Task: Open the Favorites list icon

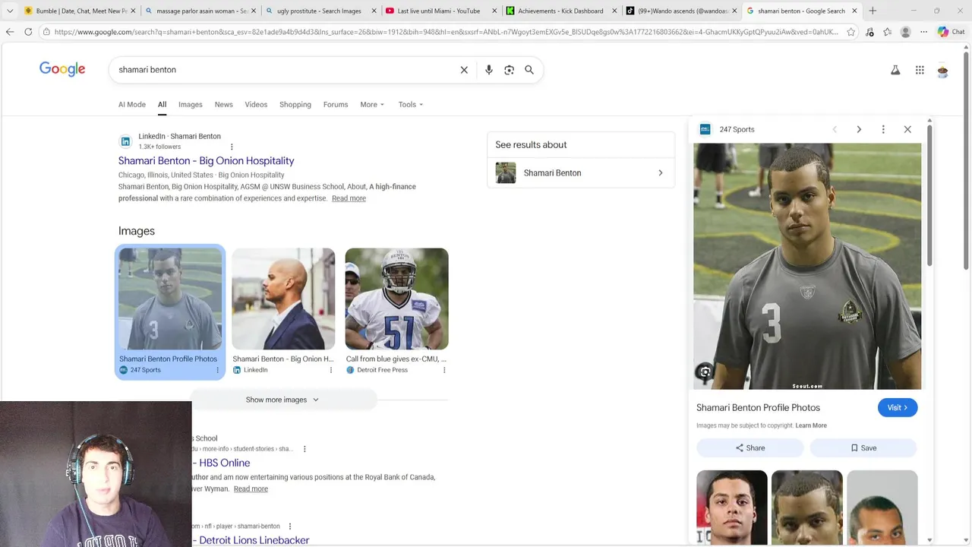Action: (887, 32)
